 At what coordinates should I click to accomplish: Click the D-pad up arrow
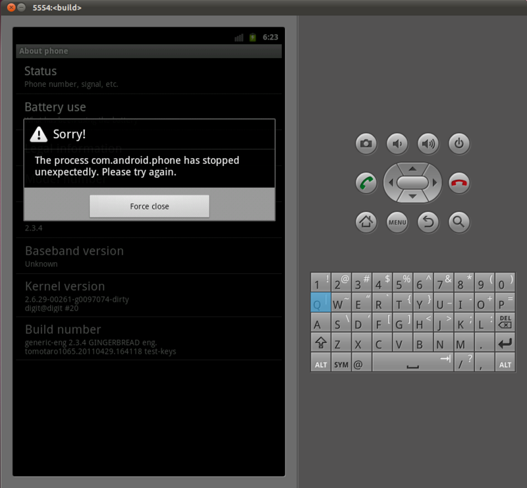(x=412, y=169)
